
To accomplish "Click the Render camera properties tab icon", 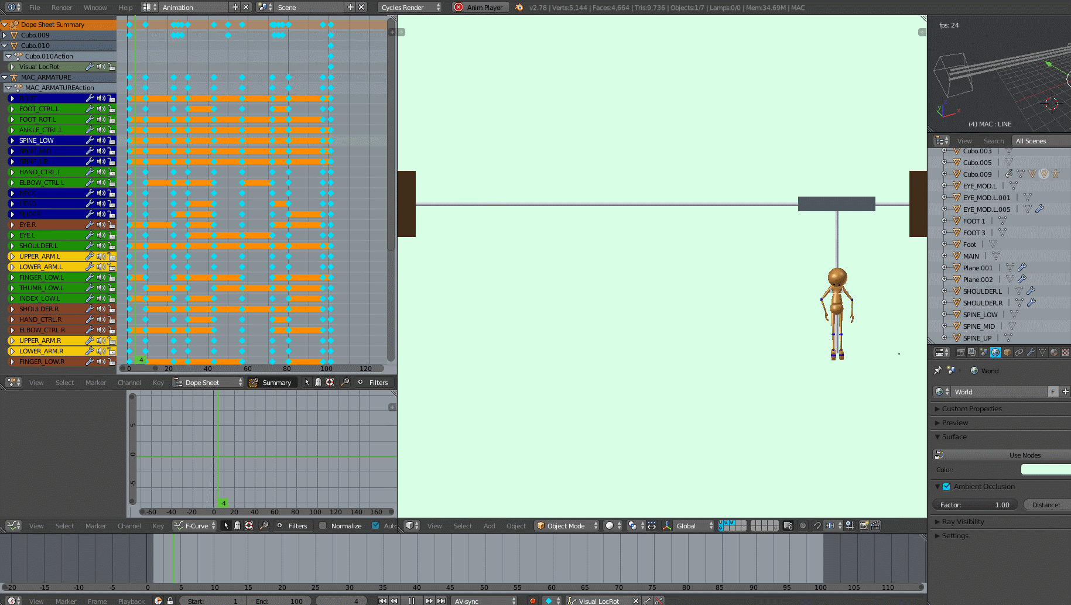I will (x=960, y=352).
